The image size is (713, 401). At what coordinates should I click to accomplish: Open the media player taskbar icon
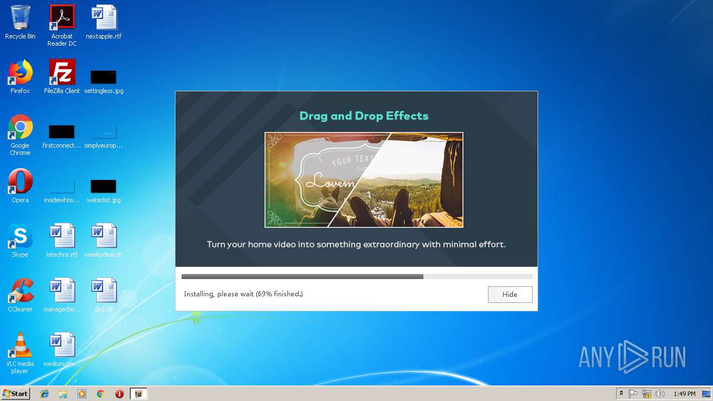82,394
